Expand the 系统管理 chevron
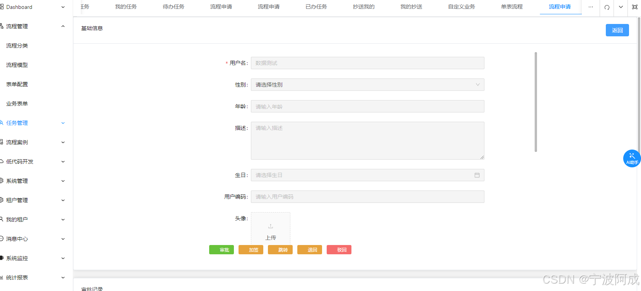 point(63,181)
